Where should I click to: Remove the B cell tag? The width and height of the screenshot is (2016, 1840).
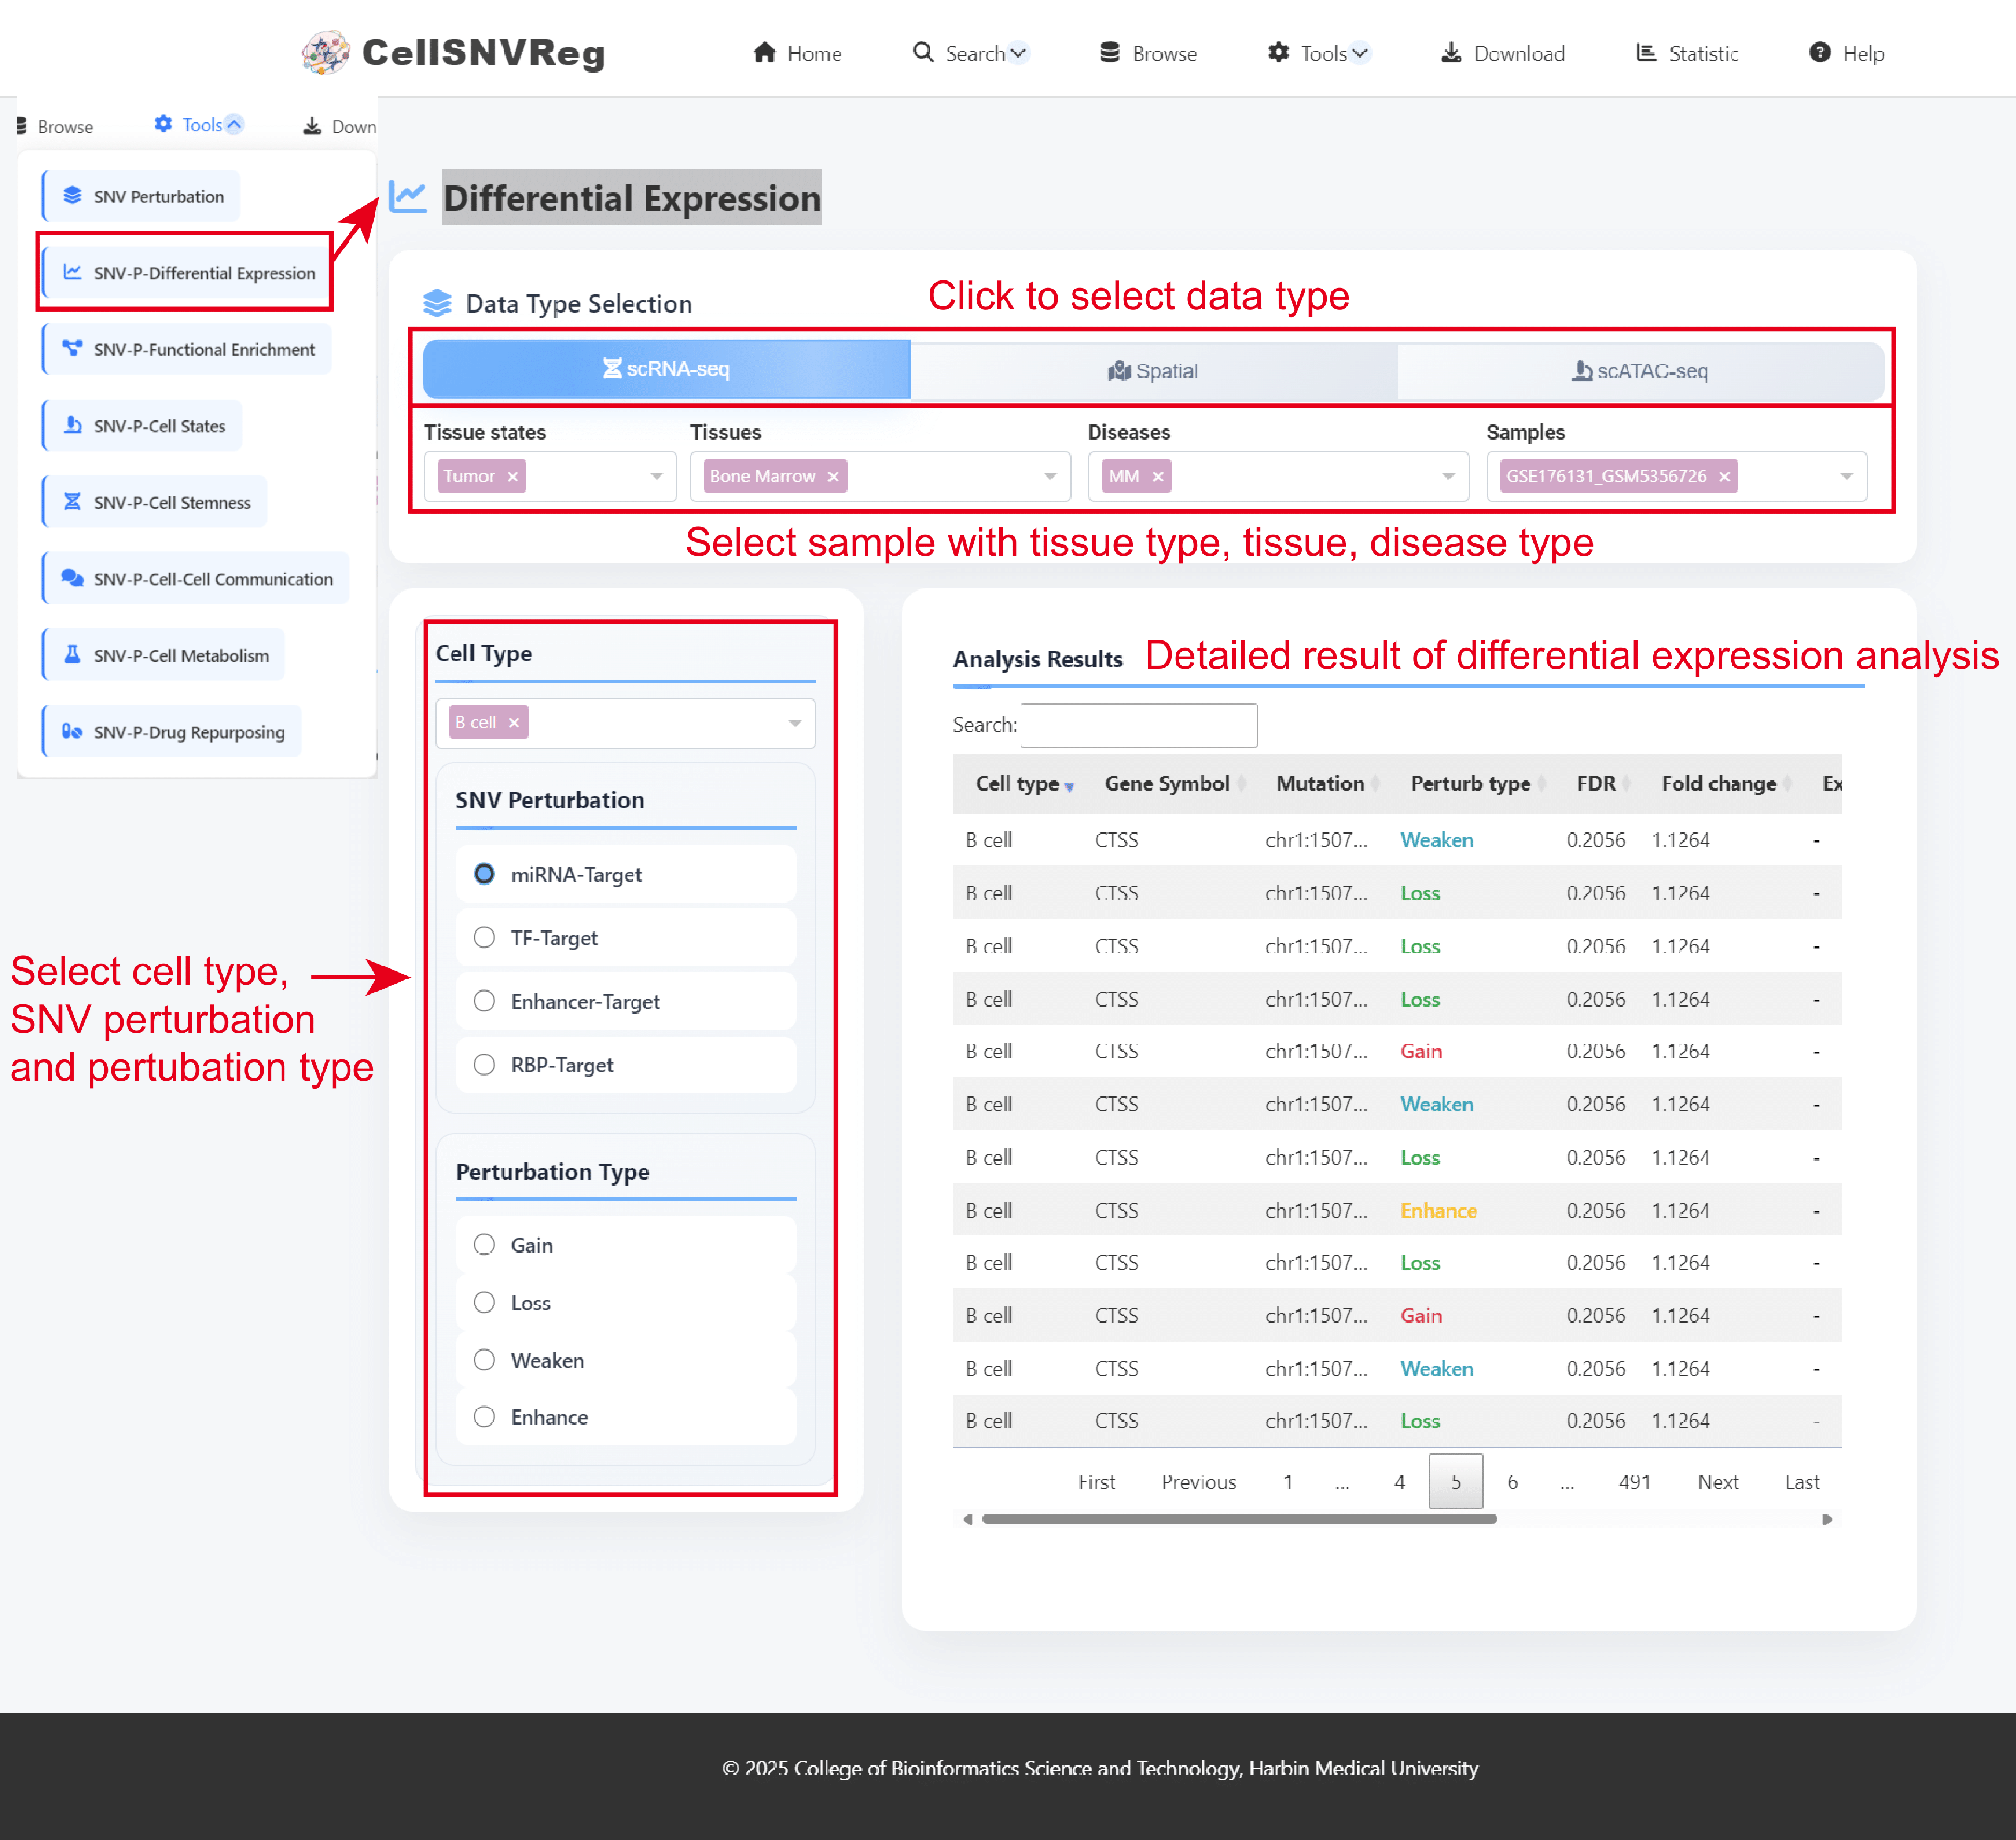point(514,722)
